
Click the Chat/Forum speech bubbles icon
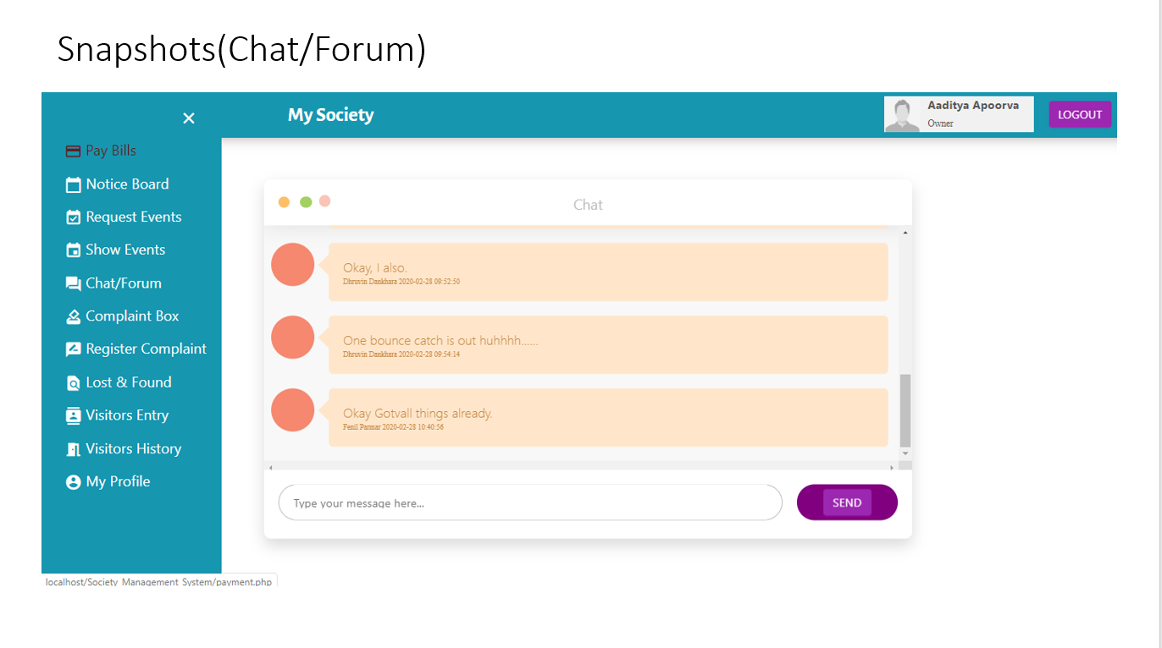[73, 283]
